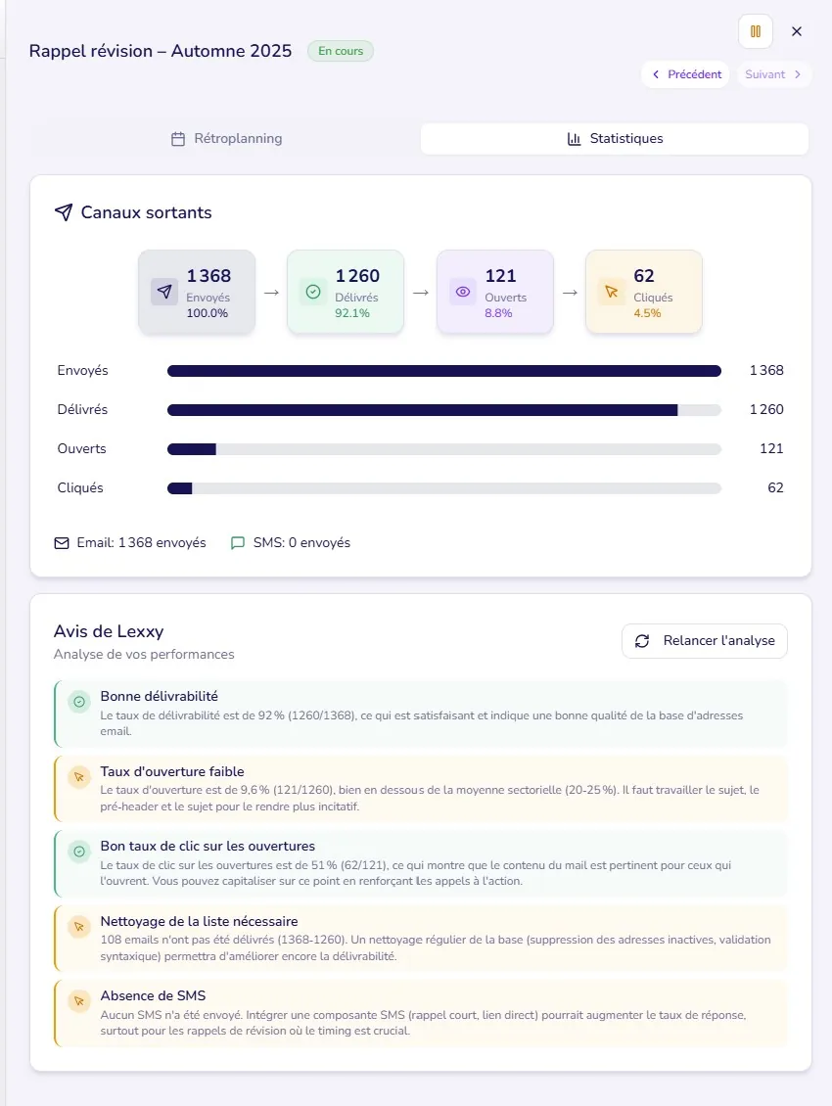The height and width of the screenshot is (1106, 832).
Task: Click the Absence de SMS insight title
Action: (153, 996)
